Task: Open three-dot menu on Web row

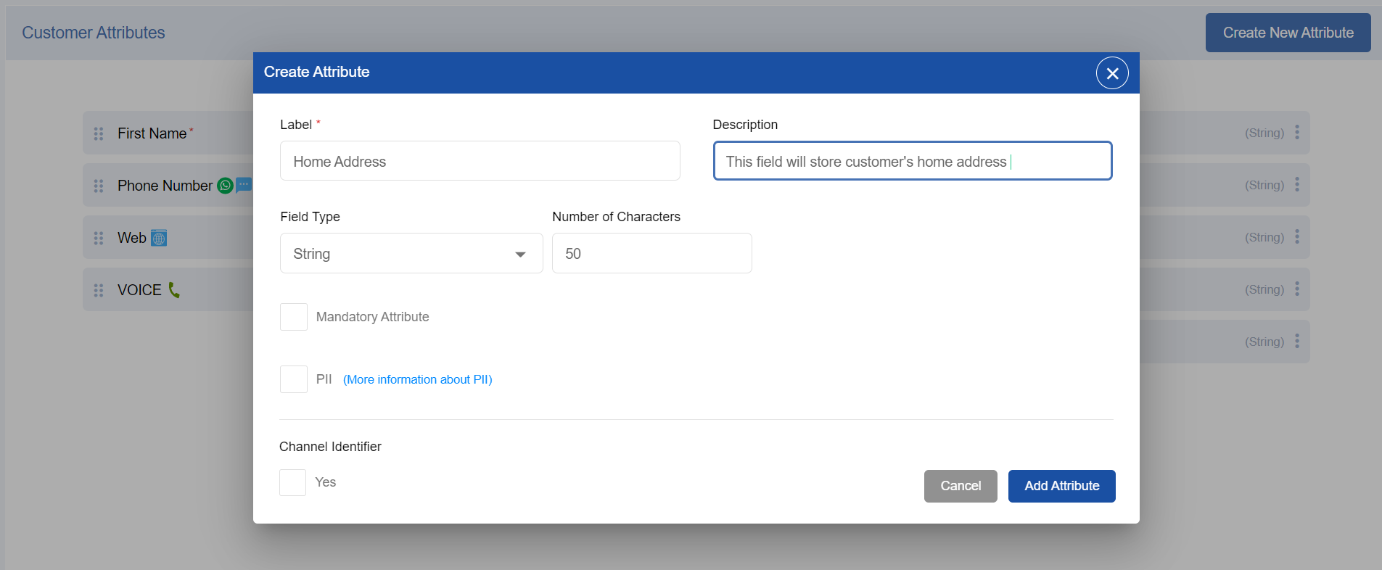Action: coord(1297,237)
